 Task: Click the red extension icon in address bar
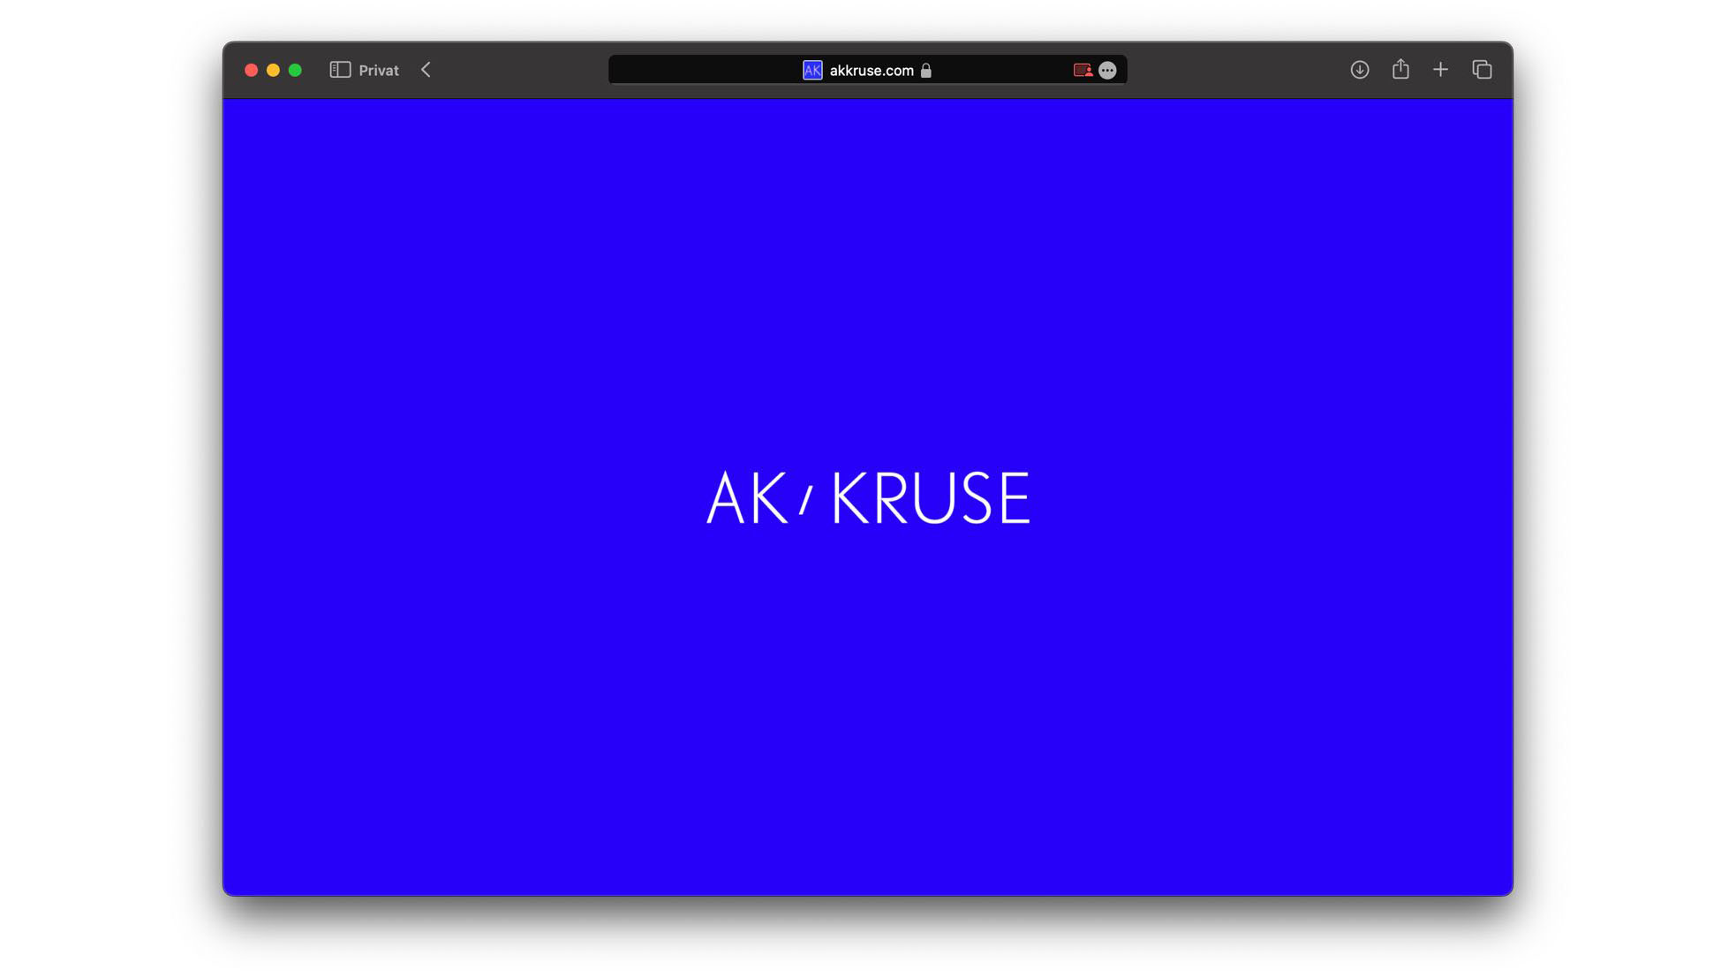(x=1083, y=70)
